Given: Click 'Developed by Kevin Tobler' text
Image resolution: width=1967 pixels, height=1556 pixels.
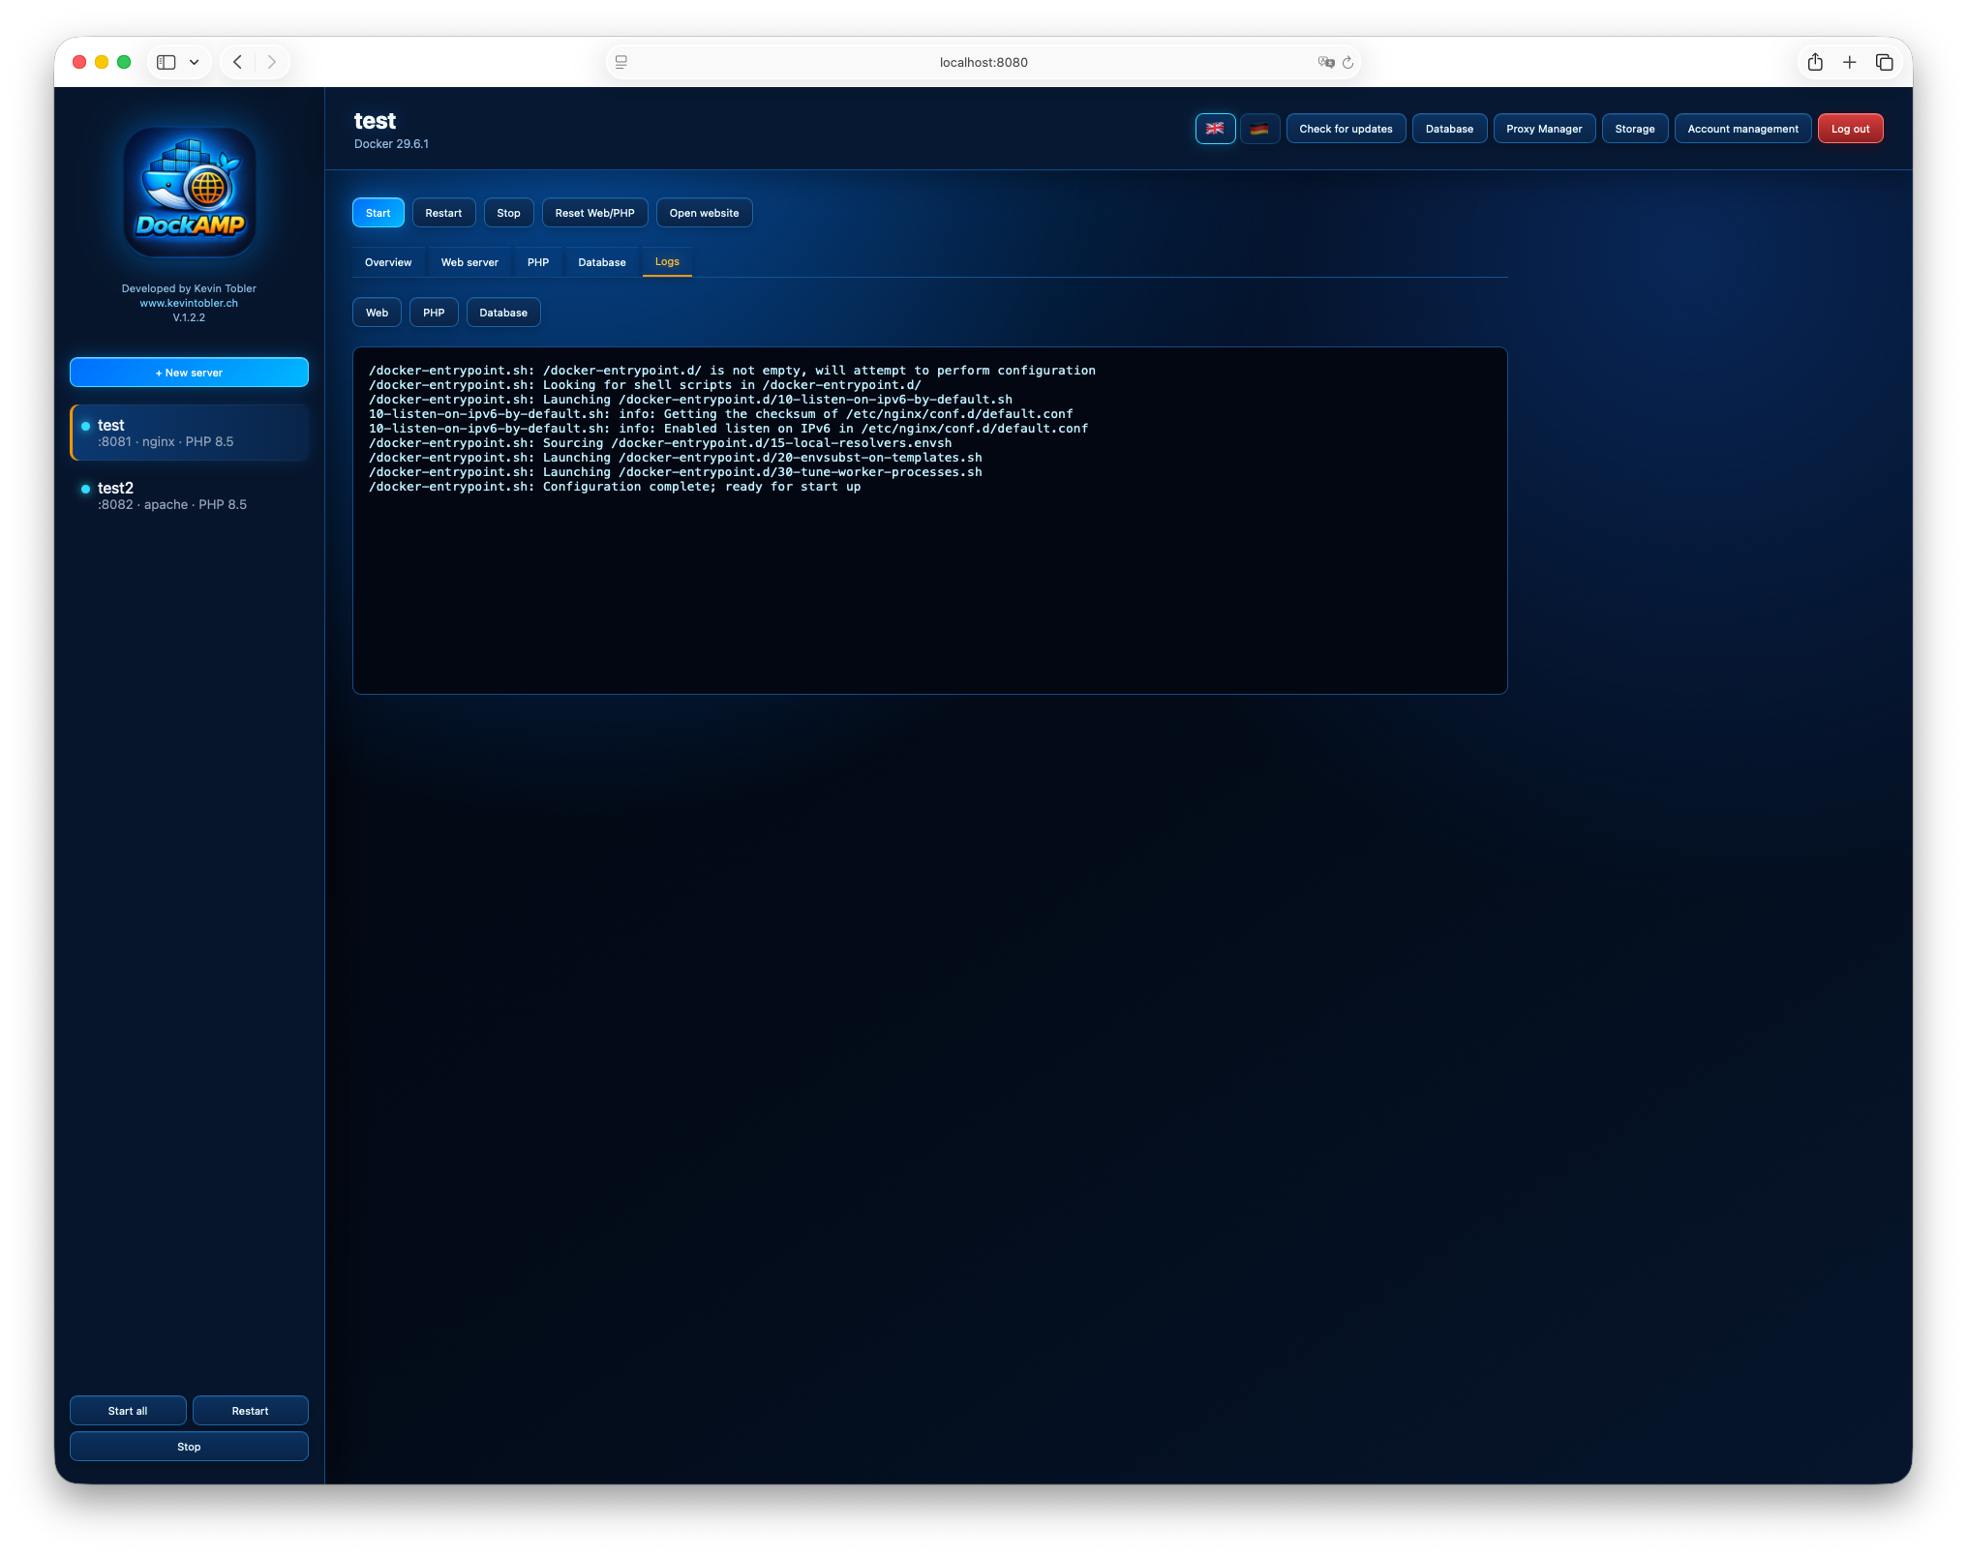Looking at the screenshot, I should tap(189, 288).
